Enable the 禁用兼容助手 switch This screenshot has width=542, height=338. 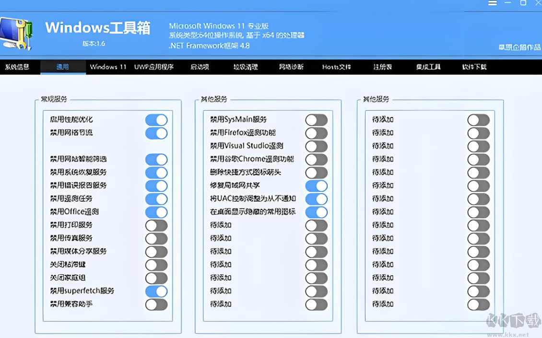click(x=156, y=304)
